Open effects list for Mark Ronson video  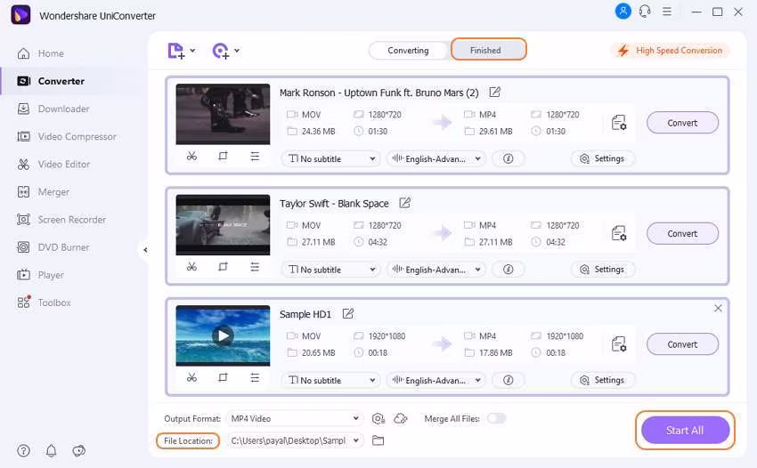click(x=255, y=157)
